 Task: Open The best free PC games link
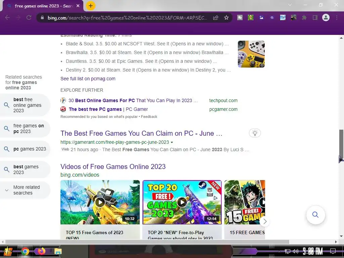(108, 109)
